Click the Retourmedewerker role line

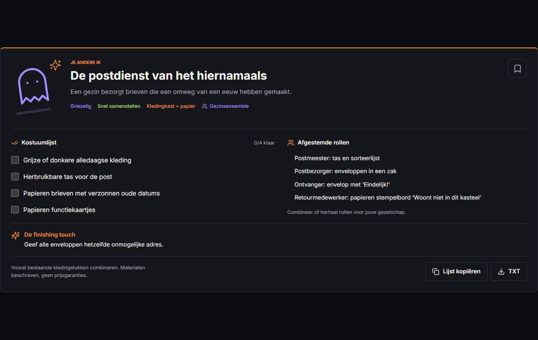pyautogui.click(x=388, y=197)
